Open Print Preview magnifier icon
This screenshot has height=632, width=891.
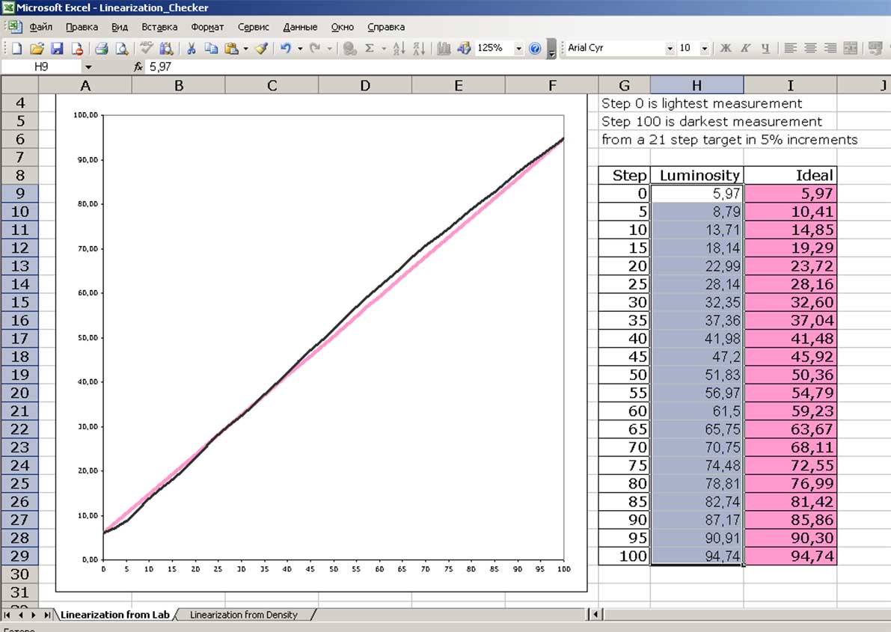pos(122,49)
